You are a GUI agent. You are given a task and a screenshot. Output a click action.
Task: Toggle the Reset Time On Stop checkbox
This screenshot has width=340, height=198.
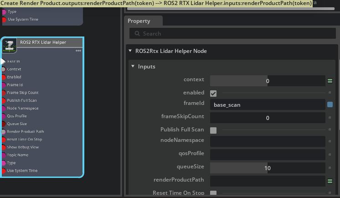[213, 193]
